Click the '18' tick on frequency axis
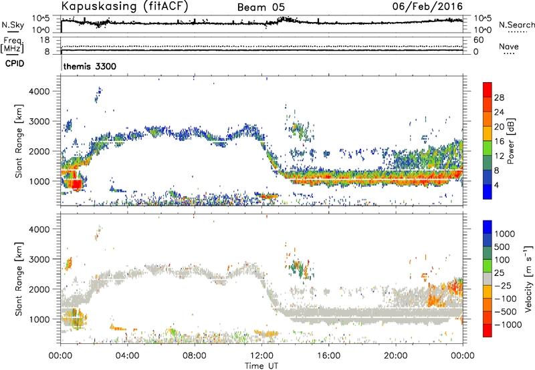 pos(45,40)
